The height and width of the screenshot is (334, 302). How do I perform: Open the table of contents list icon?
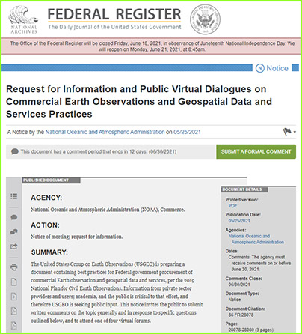point(14,196)
